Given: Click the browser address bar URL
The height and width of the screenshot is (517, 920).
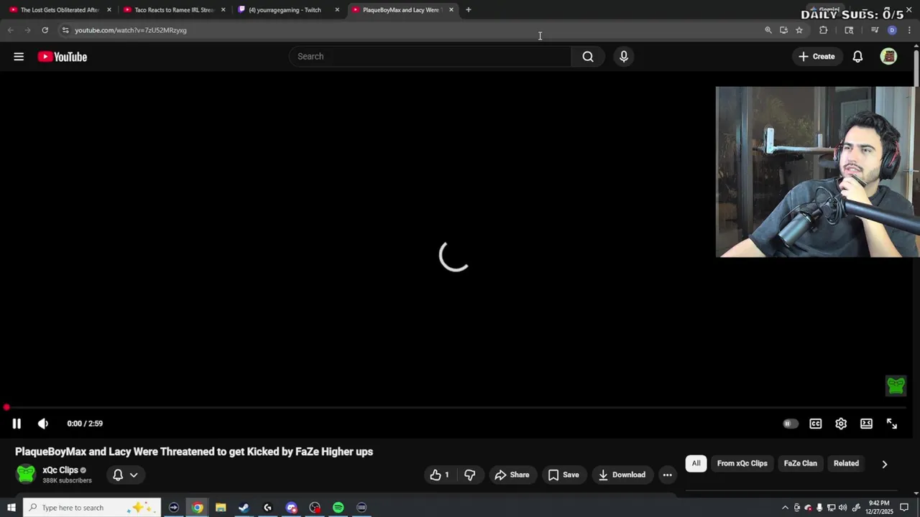Looking at the screenshot, I should [131, 30].
